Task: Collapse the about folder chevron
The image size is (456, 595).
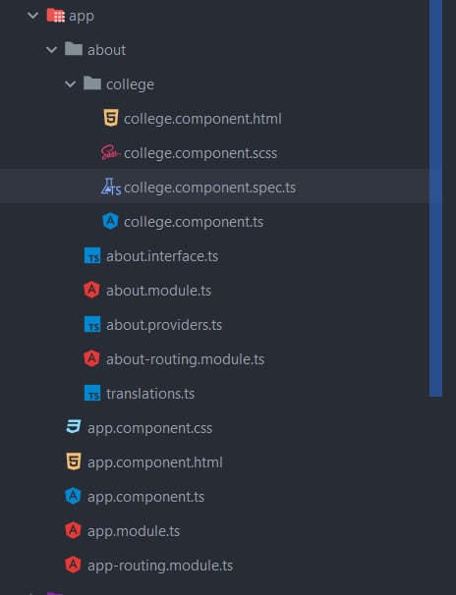Action: point(51,50)
